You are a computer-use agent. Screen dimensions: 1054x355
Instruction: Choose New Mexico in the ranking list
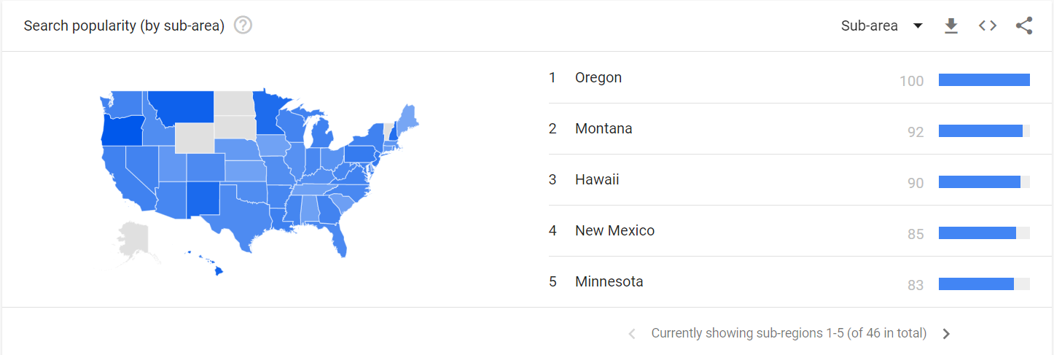(x=614, y=230)
